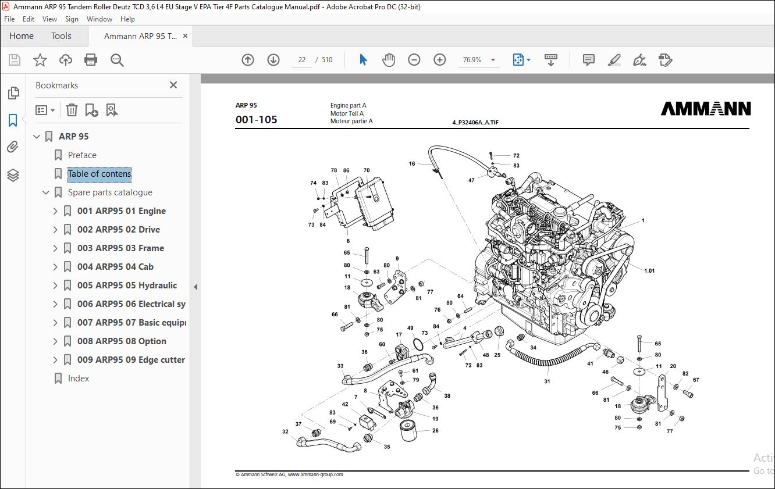The image size is (775, 489).
Task: Expand 003 ARP95 03 Frame bookmark
Action: click(x=55, y=248)
